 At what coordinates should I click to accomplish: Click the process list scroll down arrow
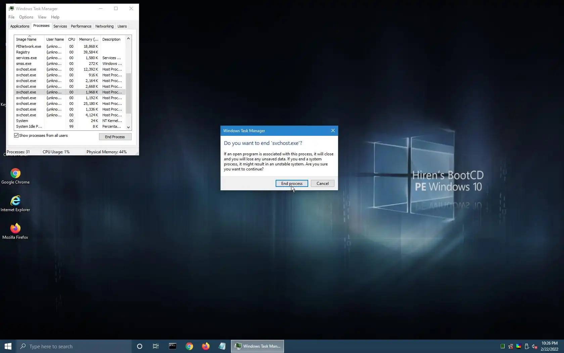click(128, 127)
